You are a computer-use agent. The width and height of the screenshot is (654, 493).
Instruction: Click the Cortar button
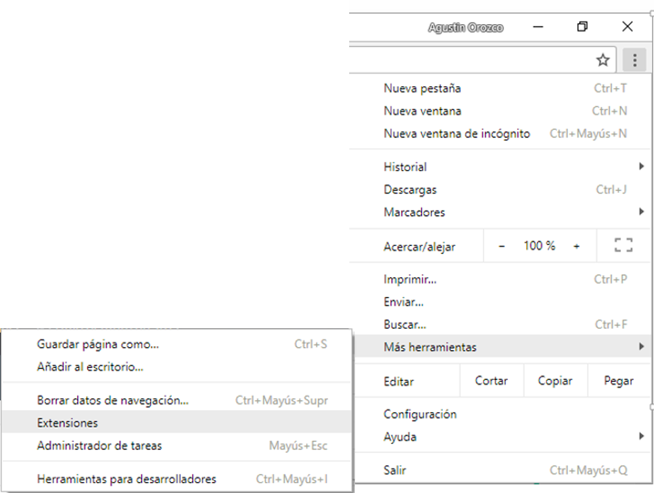pos(491,381)
